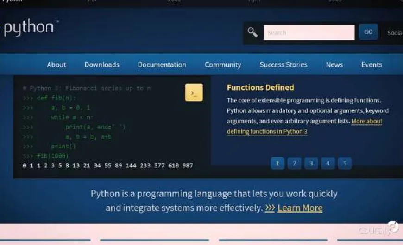Open the Downloads menu

102,65
